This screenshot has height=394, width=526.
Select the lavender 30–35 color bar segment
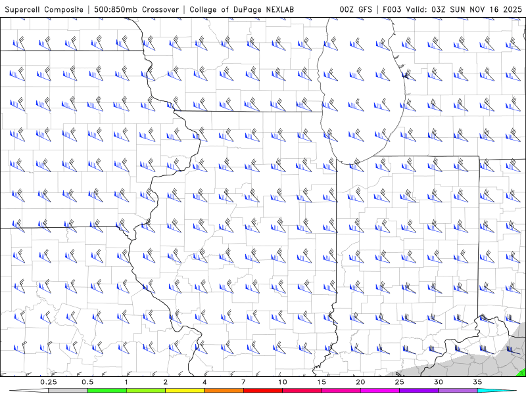(x=458, y=391)
